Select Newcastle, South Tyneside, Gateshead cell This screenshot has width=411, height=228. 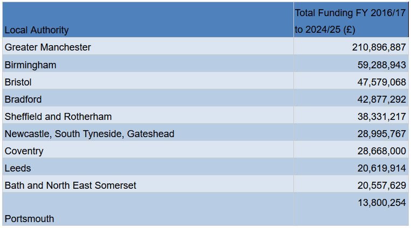pyautogui.click(x=90, y=134)
